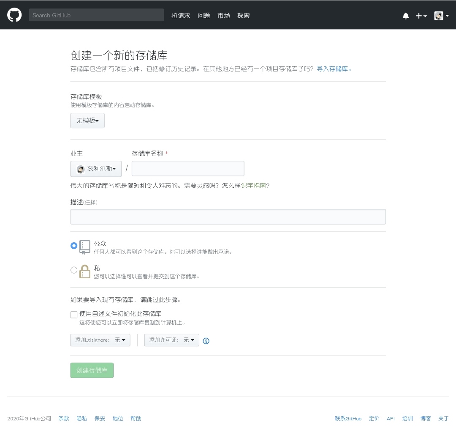Click the public repository book icon

point(85,247)
